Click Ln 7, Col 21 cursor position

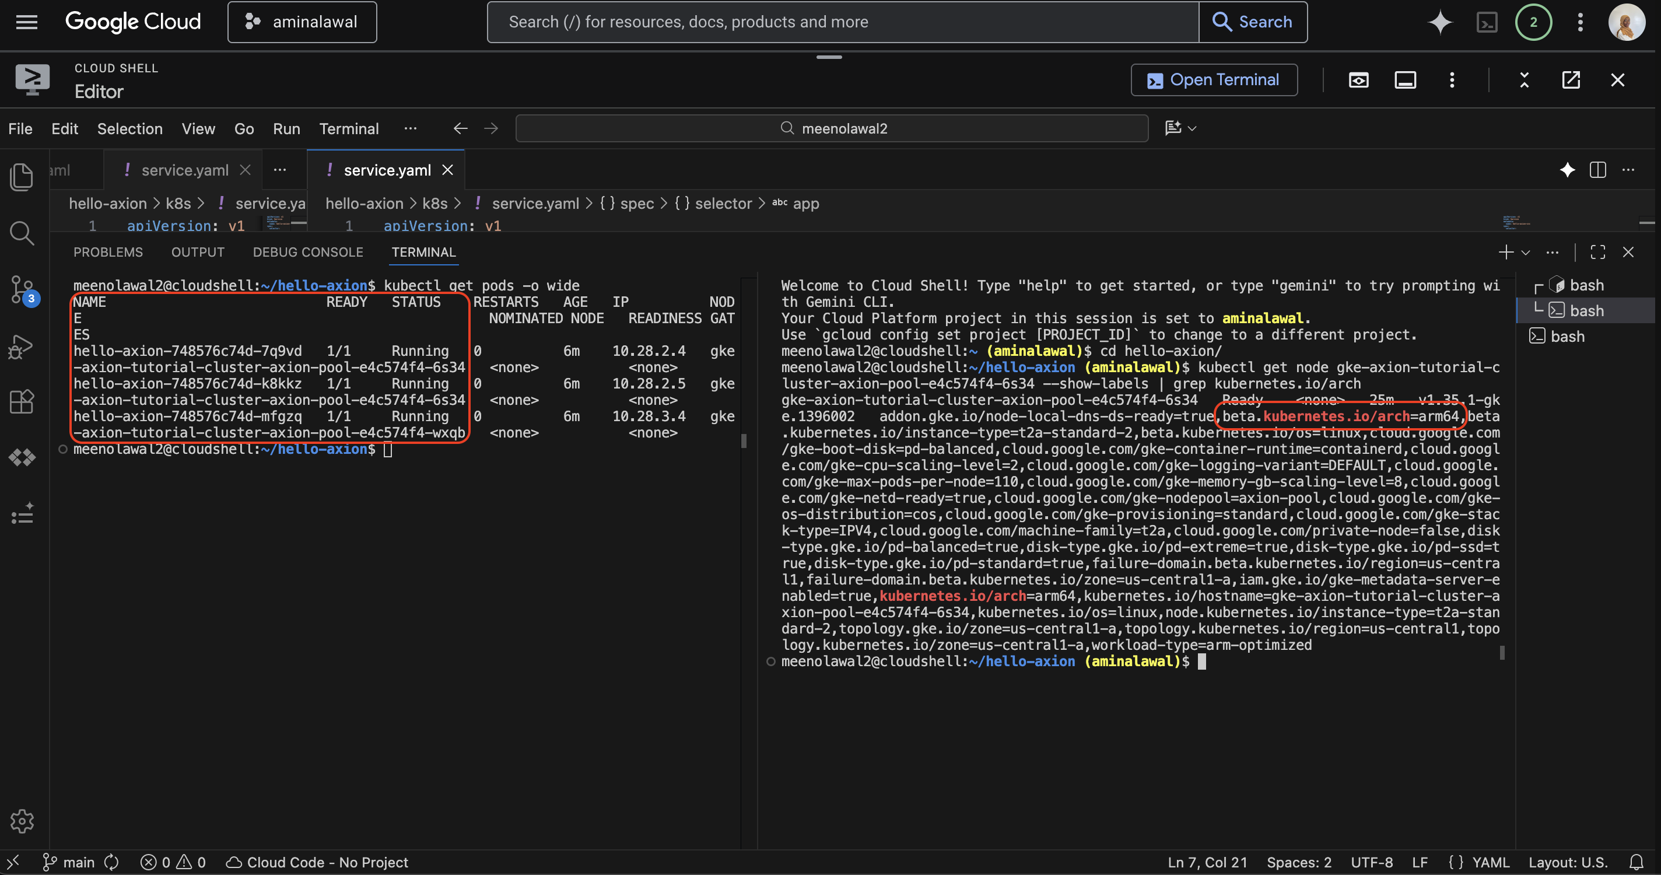[1207, 862]
